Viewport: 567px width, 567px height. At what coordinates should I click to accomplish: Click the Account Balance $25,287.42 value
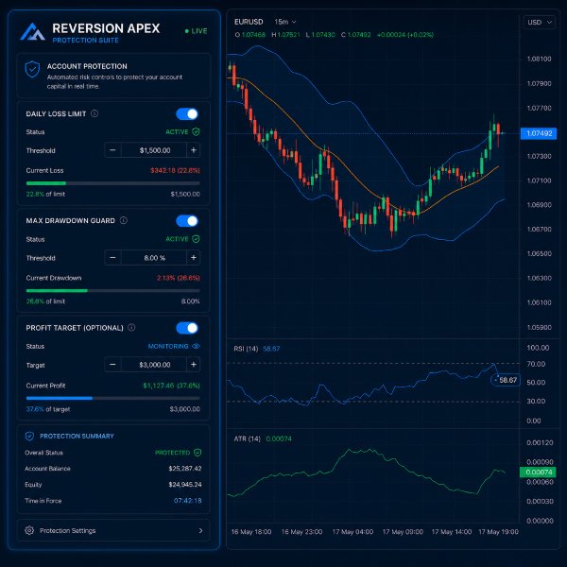click(x=185, y=469)
